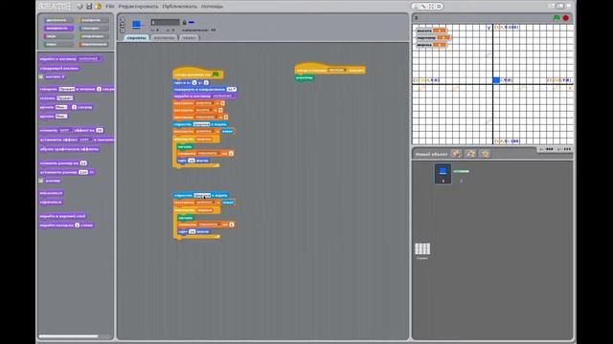This screenshot has height=344, width=613.
Task: Click the 'высота' variable monitor on stage
Action: [431, 31]
